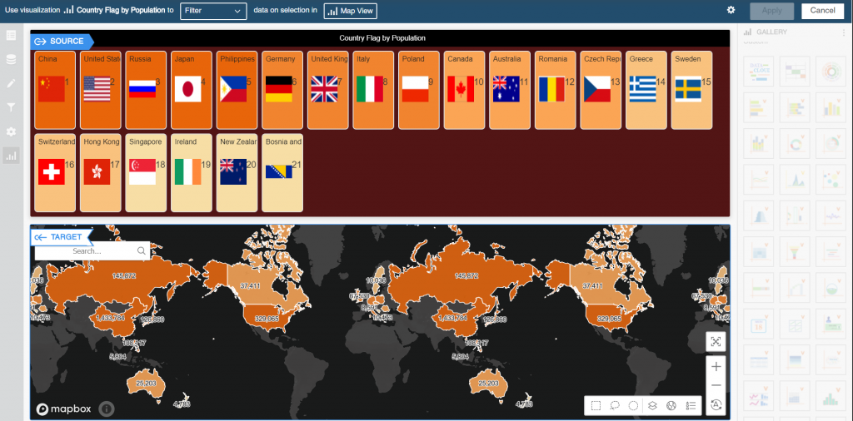Select the United States flag card

101,90
